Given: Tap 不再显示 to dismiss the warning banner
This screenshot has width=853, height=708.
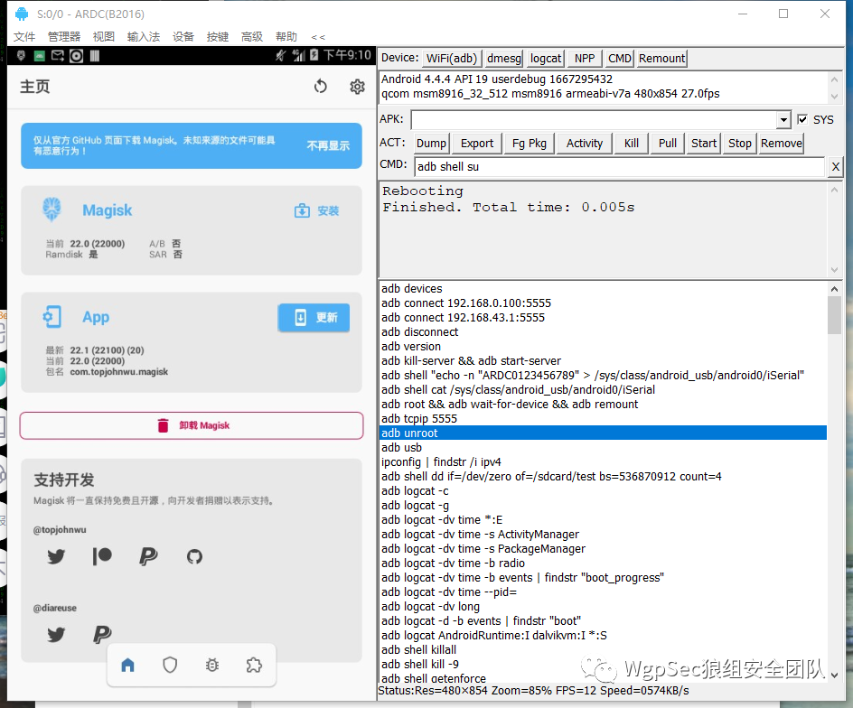Looking at the screenshot, I should pyautogui.click(x=328, y=145).
